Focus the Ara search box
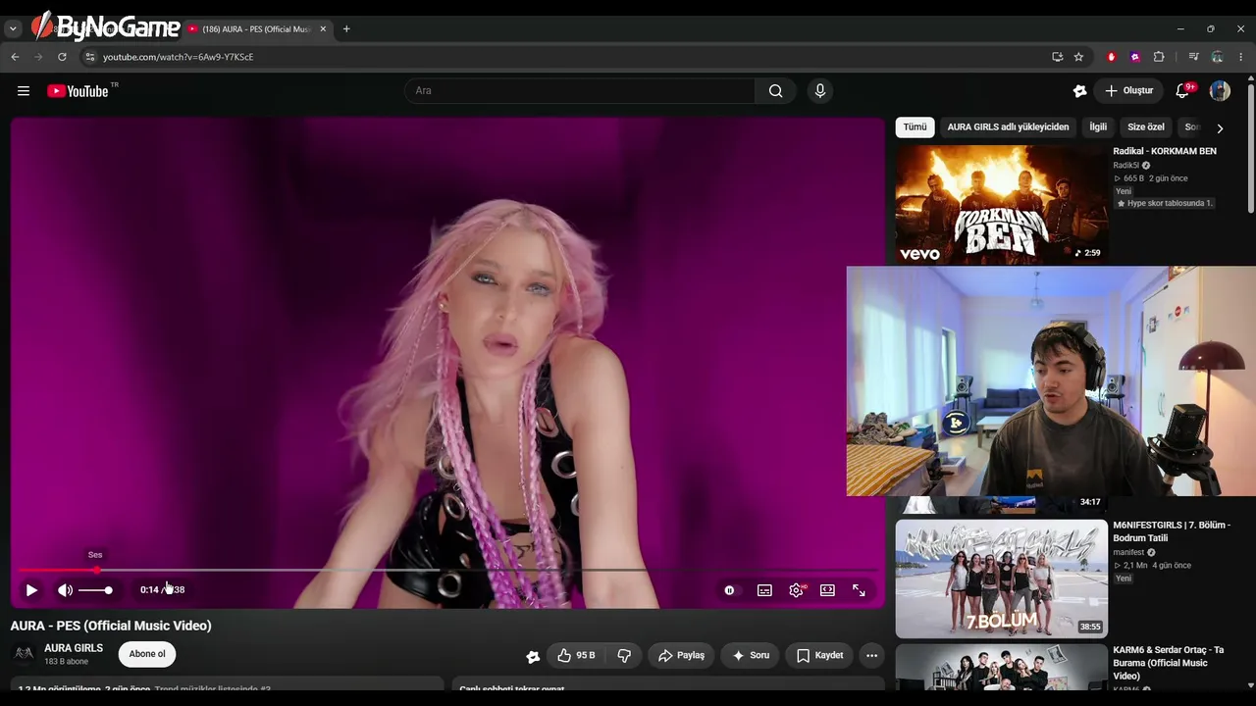1256x706 pixels. point(580,91)
